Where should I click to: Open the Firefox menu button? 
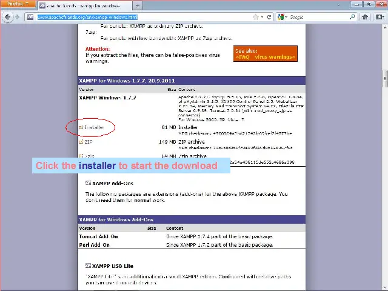point(18,4)
